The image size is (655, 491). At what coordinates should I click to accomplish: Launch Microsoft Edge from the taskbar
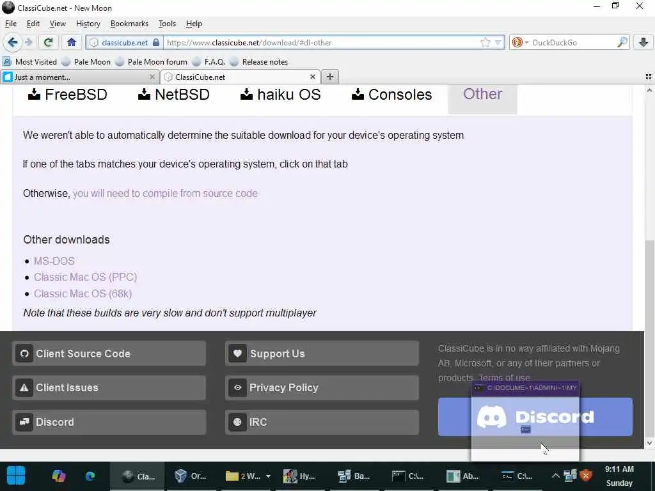(90, 476)
